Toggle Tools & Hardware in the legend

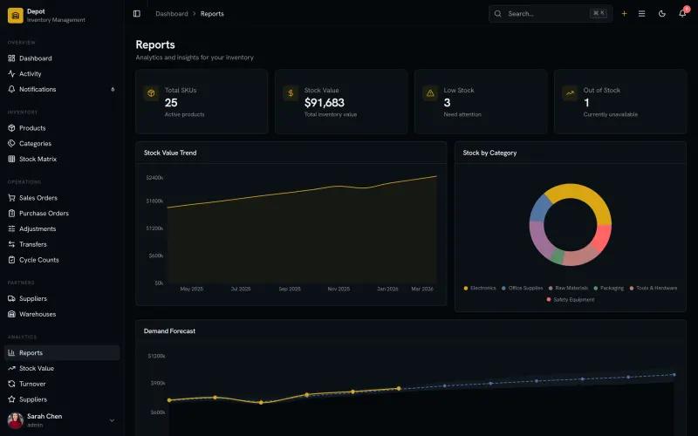[x=654, y=289]
